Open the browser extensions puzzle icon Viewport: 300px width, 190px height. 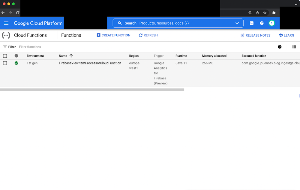pyautogui.click(x=274, y=13)
